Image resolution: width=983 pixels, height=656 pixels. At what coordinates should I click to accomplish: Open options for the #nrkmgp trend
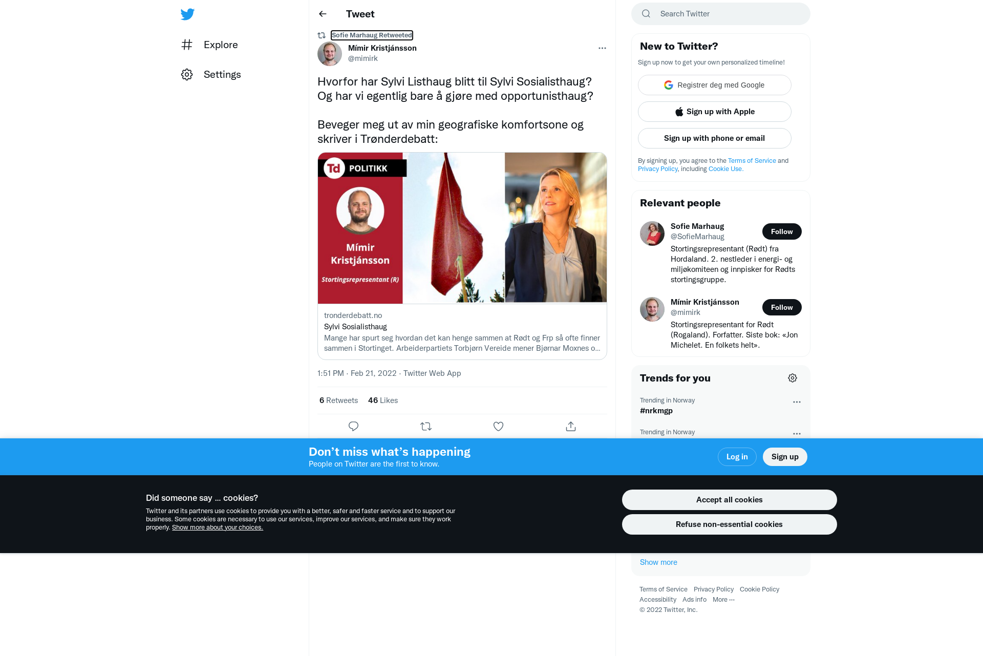coord(797,402)
